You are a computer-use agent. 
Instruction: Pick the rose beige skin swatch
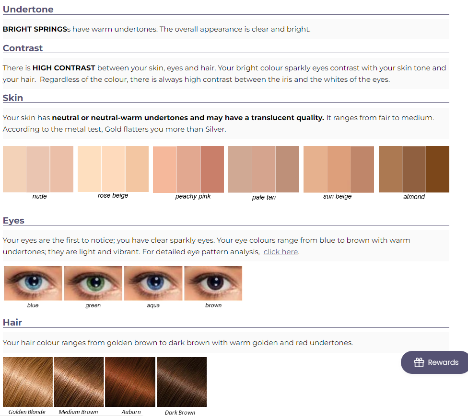click(113, 169)
